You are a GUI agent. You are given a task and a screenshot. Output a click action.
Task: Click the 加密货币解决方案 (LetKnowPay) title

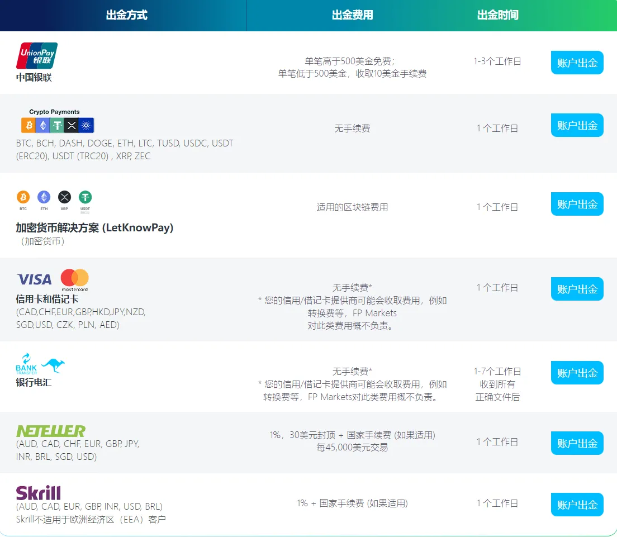94,227
